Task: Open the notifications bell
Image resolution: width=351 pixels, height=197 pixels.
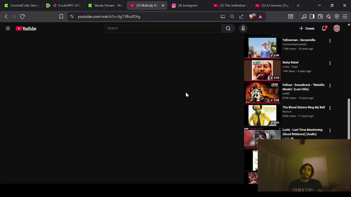Action: (x=324, y=28)
